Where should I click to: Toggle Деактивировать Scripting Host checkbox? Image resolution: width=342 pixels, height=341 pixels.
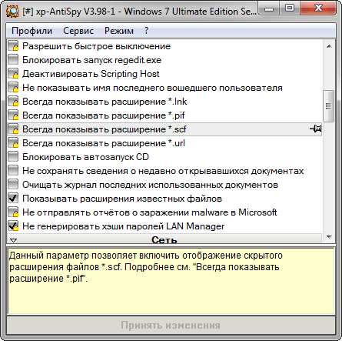(13, 73)
